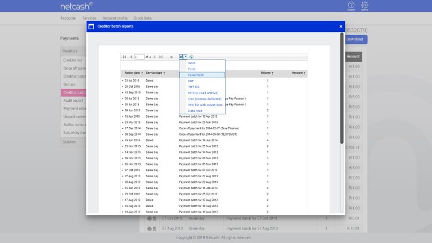Document icon for background 07 Oct 2013 row

(154, 218)
